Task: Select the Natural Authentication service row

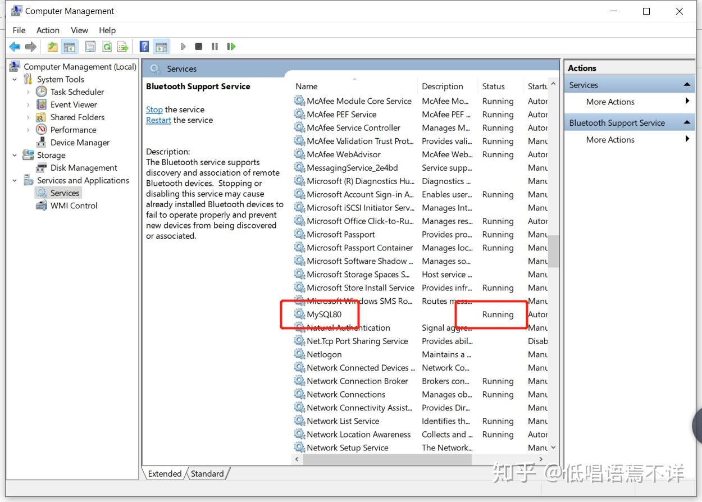Action: pyautogui.click(x=420, y=327)
